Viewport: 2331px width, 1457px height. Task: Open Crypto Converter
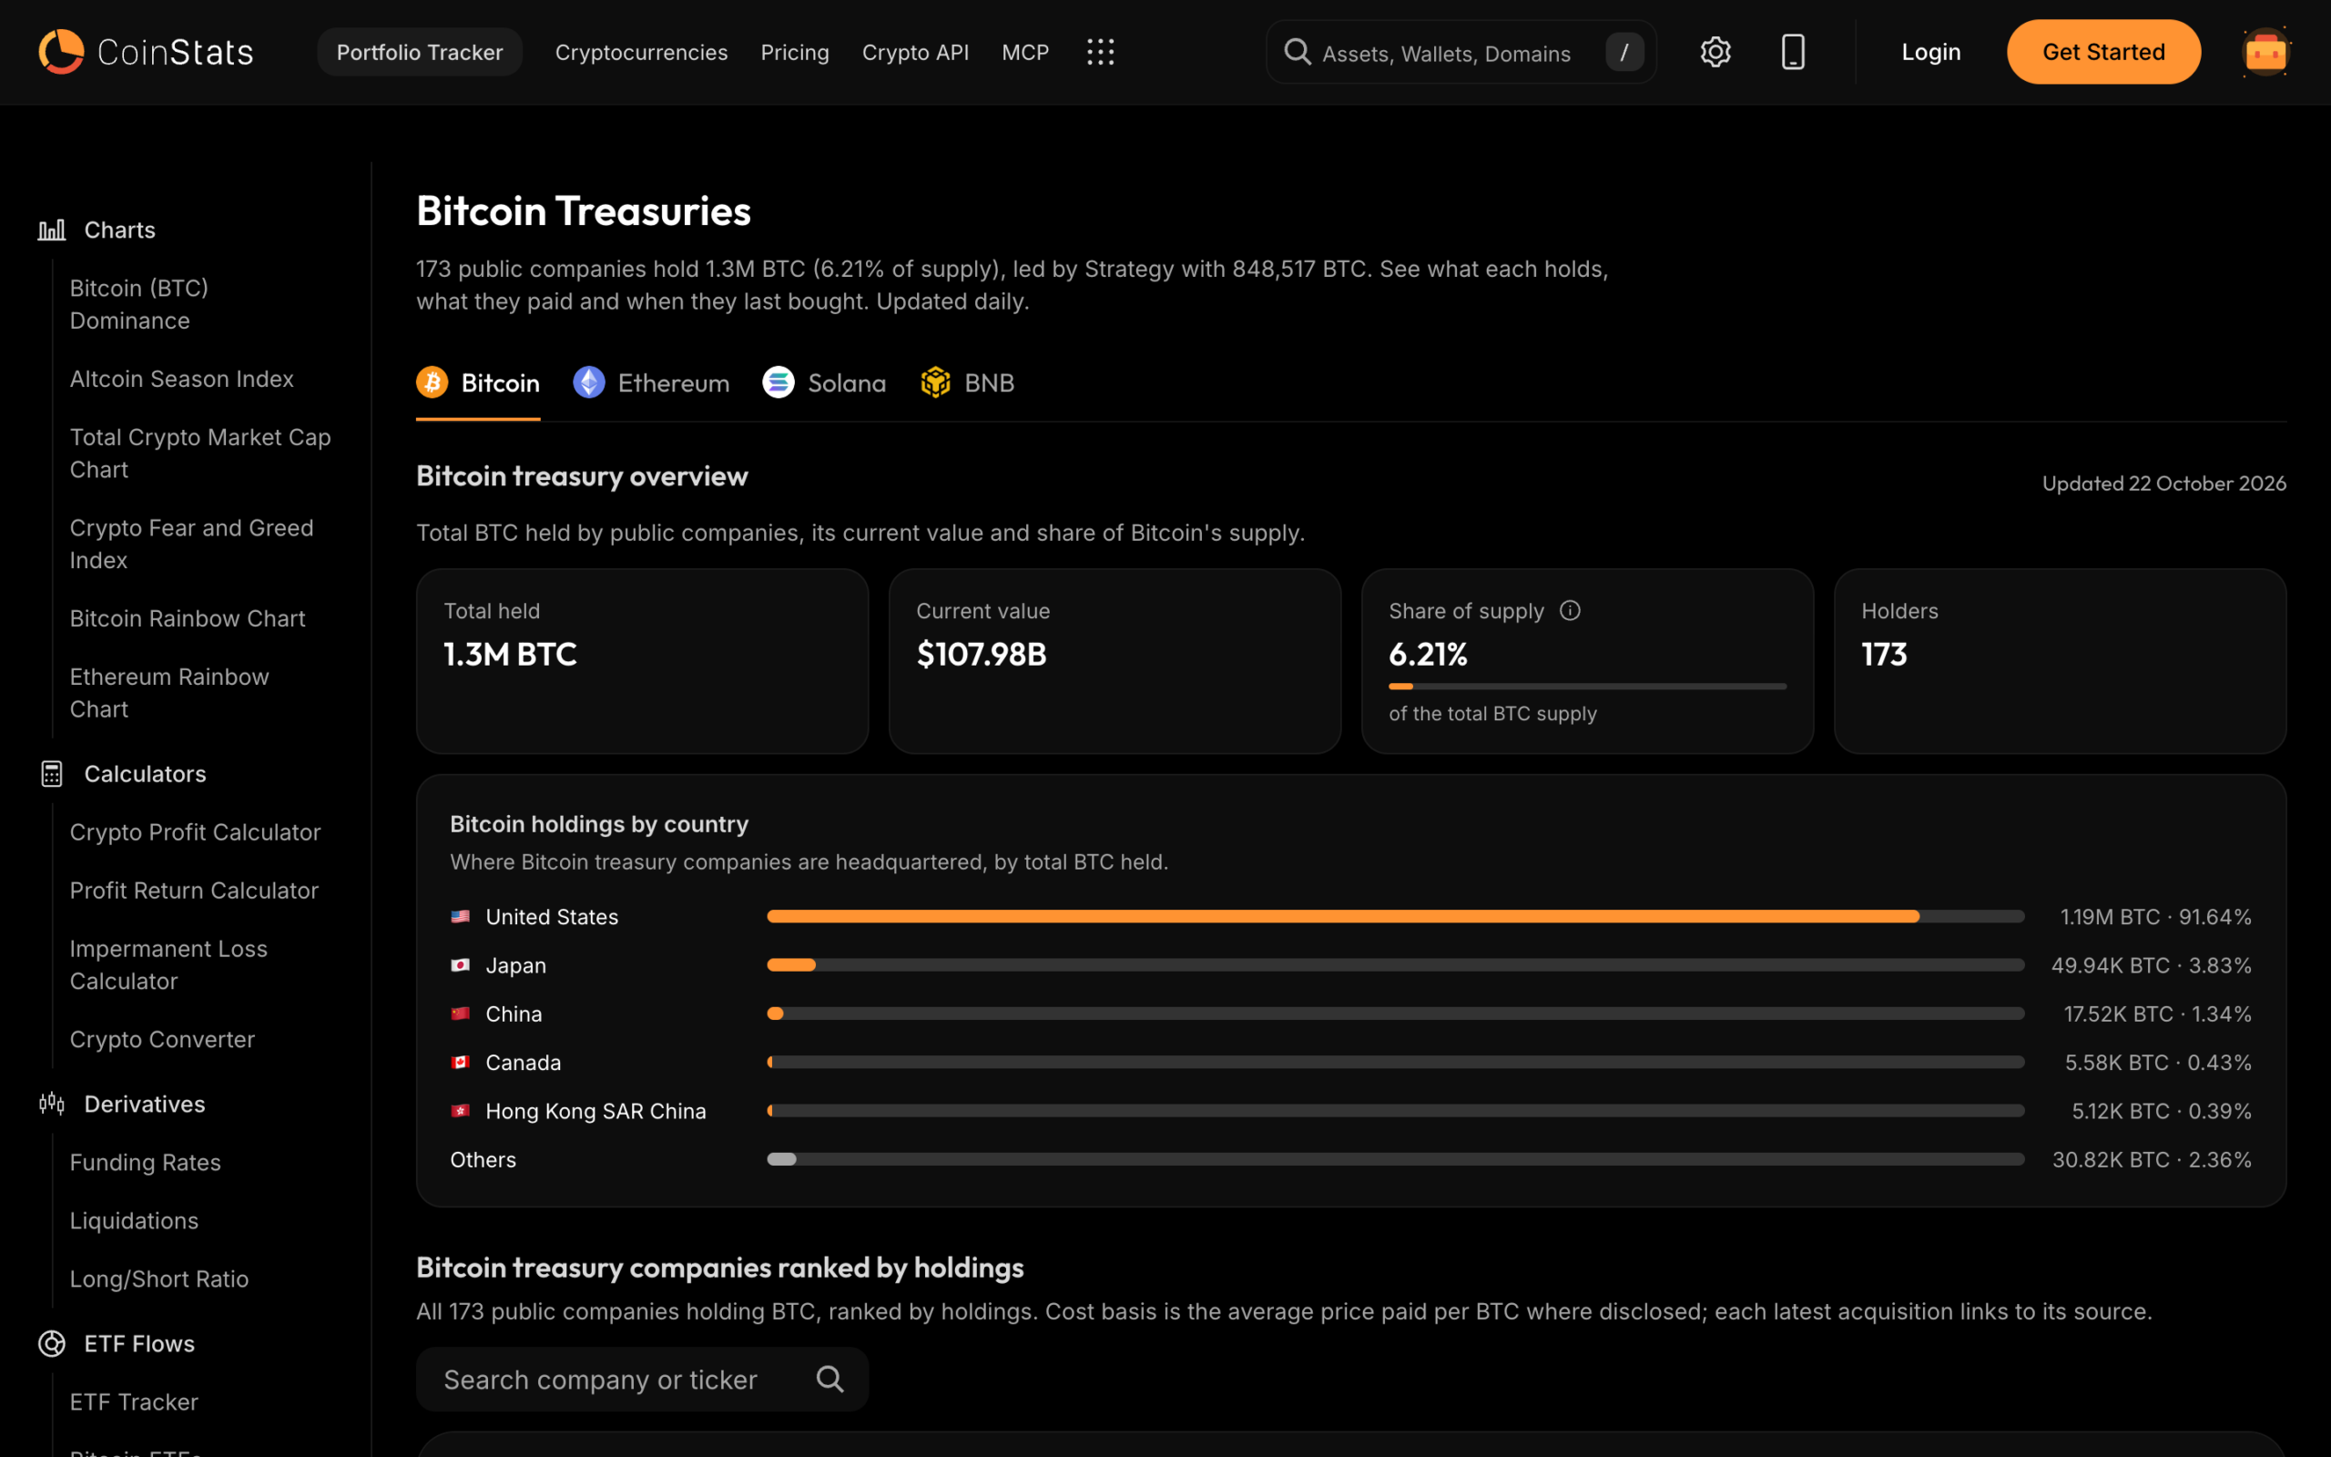162,1040
